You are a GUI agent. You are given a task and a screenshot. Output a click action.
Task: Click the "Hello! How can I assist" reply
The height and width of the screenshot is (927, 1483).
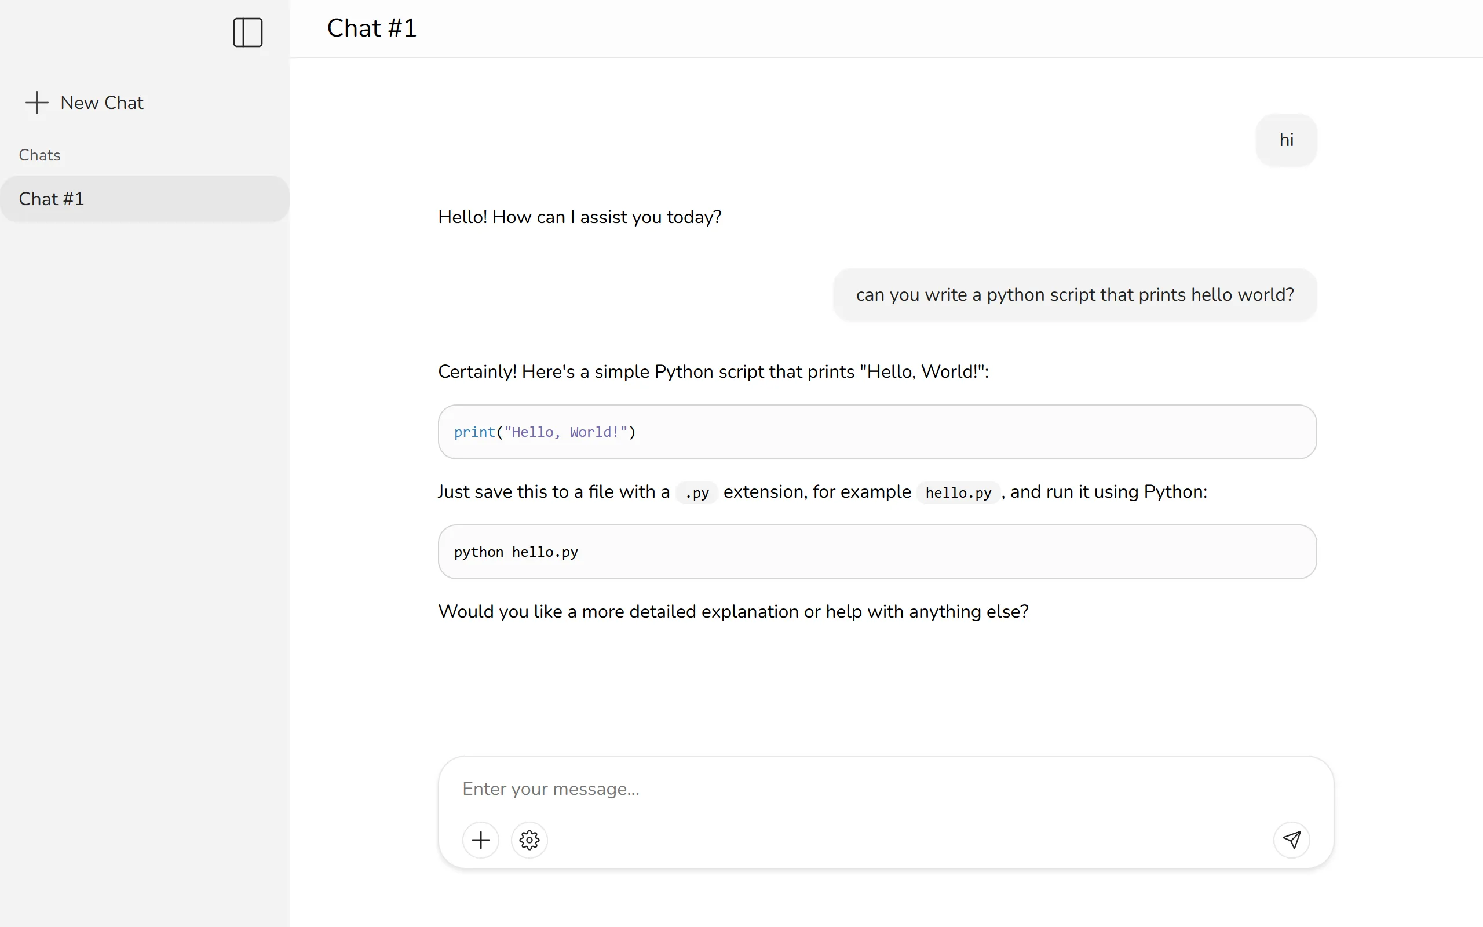(x=579, y=217)
